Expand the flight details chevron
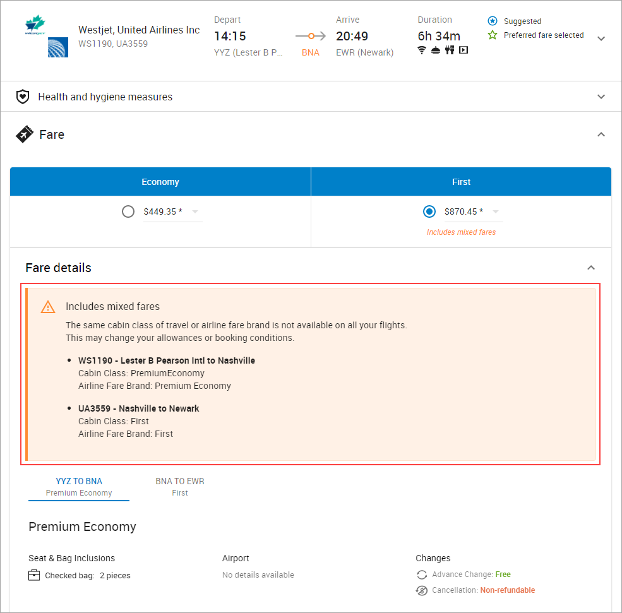Screen dimensions: 622x613 tap(601, 39)
